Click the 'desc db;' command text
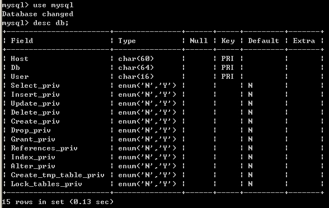Image resolution: width=329 pixels, height=208 pixels. pos(51,23)
